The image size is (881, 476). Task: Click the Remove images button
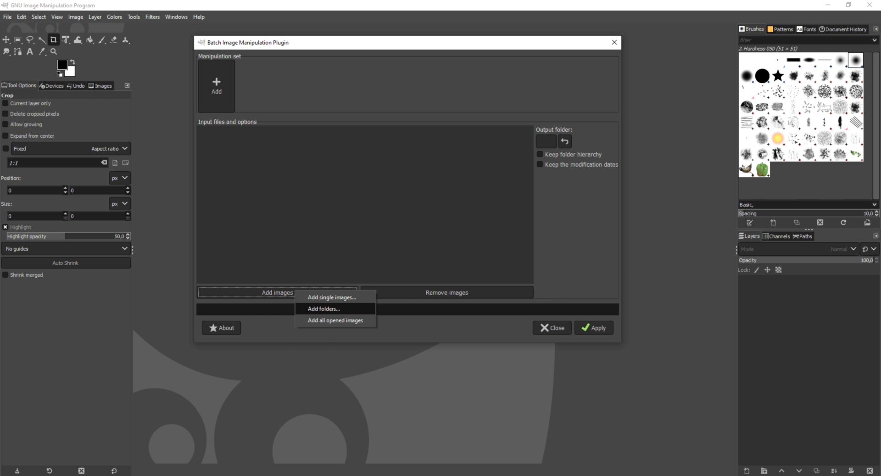pyautogui.click(x=447, y=292)
